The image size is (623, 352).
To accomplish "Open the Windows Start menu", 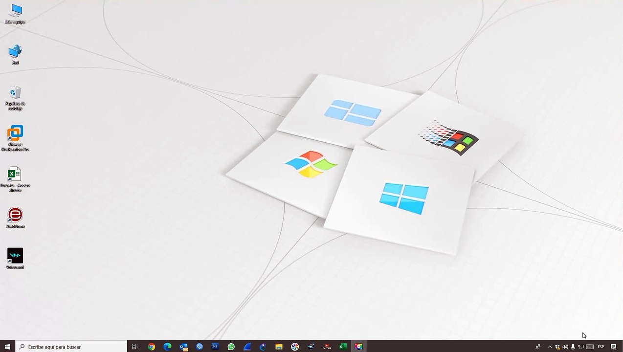I will [7, 347].
